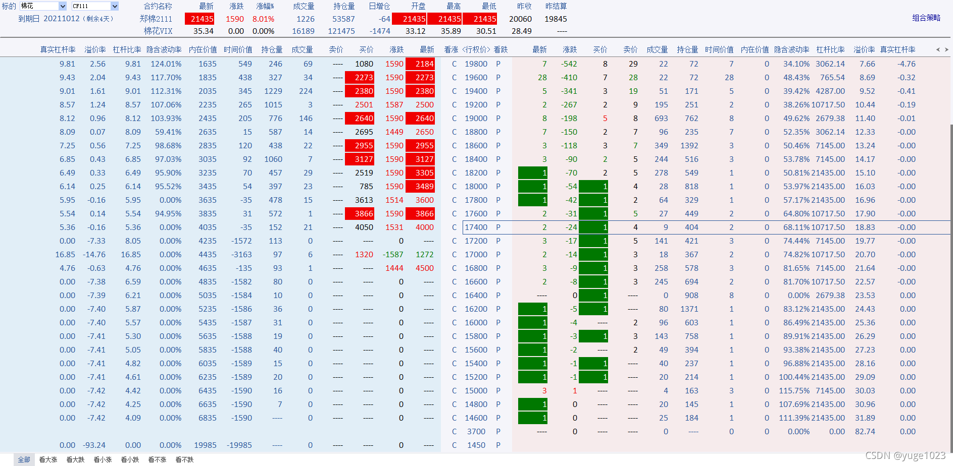Screen dimensions: 953x466
Task: Select strike price 19400 cell
Action: 476,91
